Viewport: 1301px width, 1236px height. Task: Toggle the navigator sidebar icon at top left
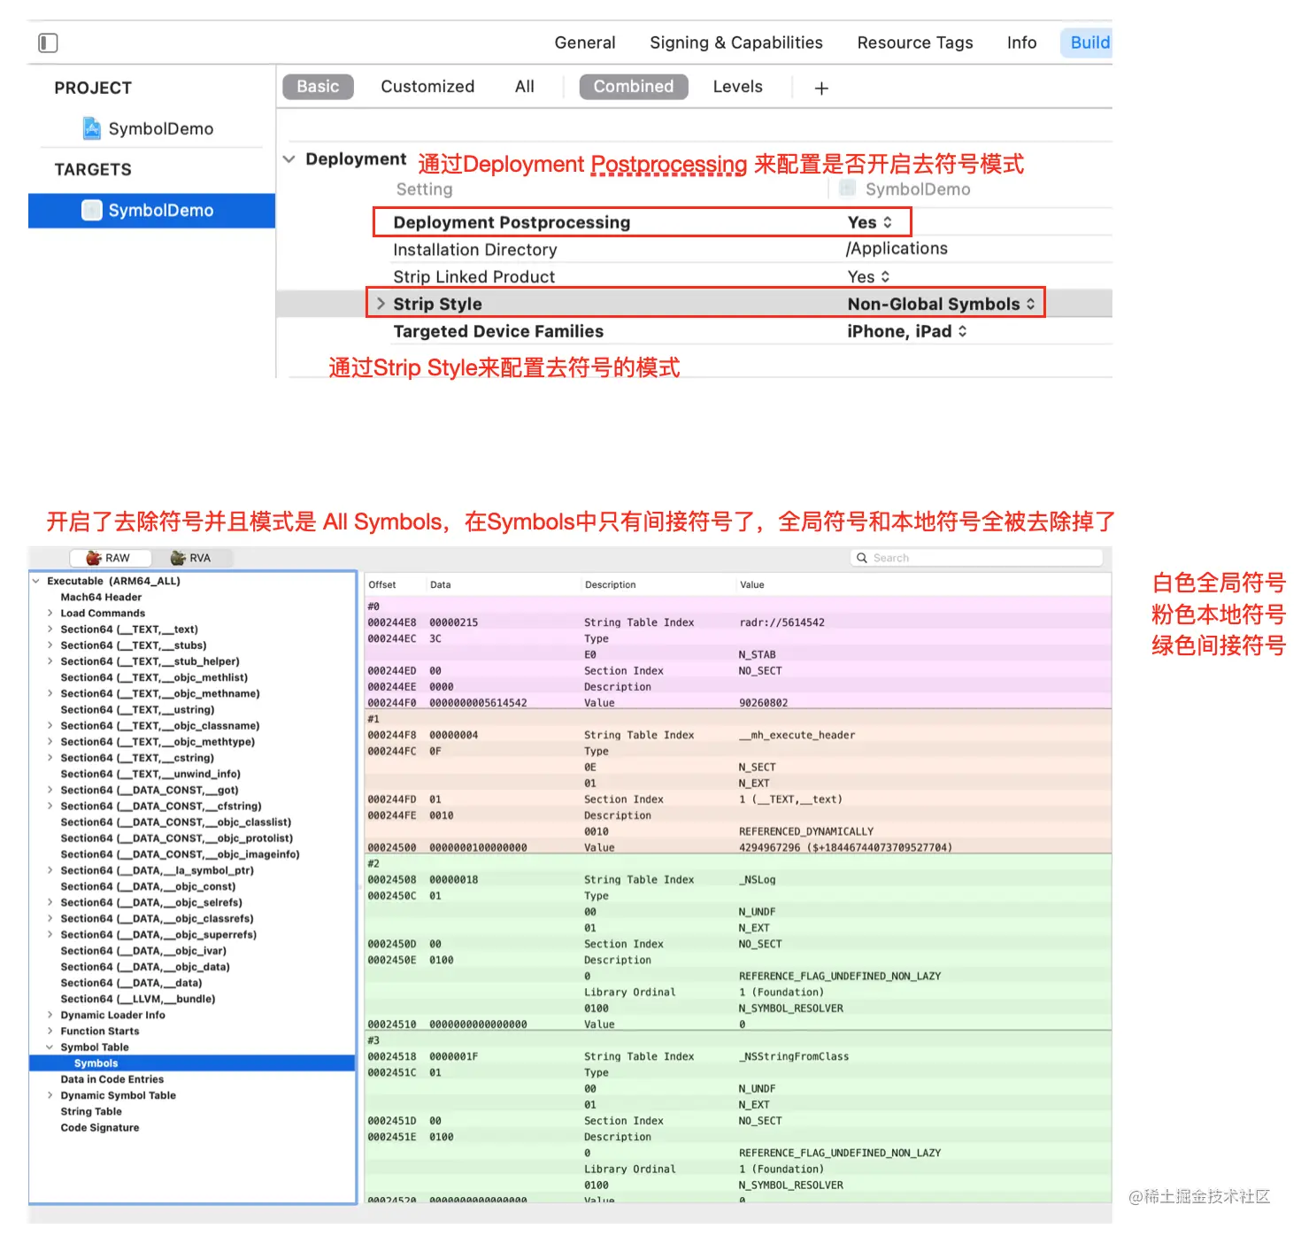(48, 42)
